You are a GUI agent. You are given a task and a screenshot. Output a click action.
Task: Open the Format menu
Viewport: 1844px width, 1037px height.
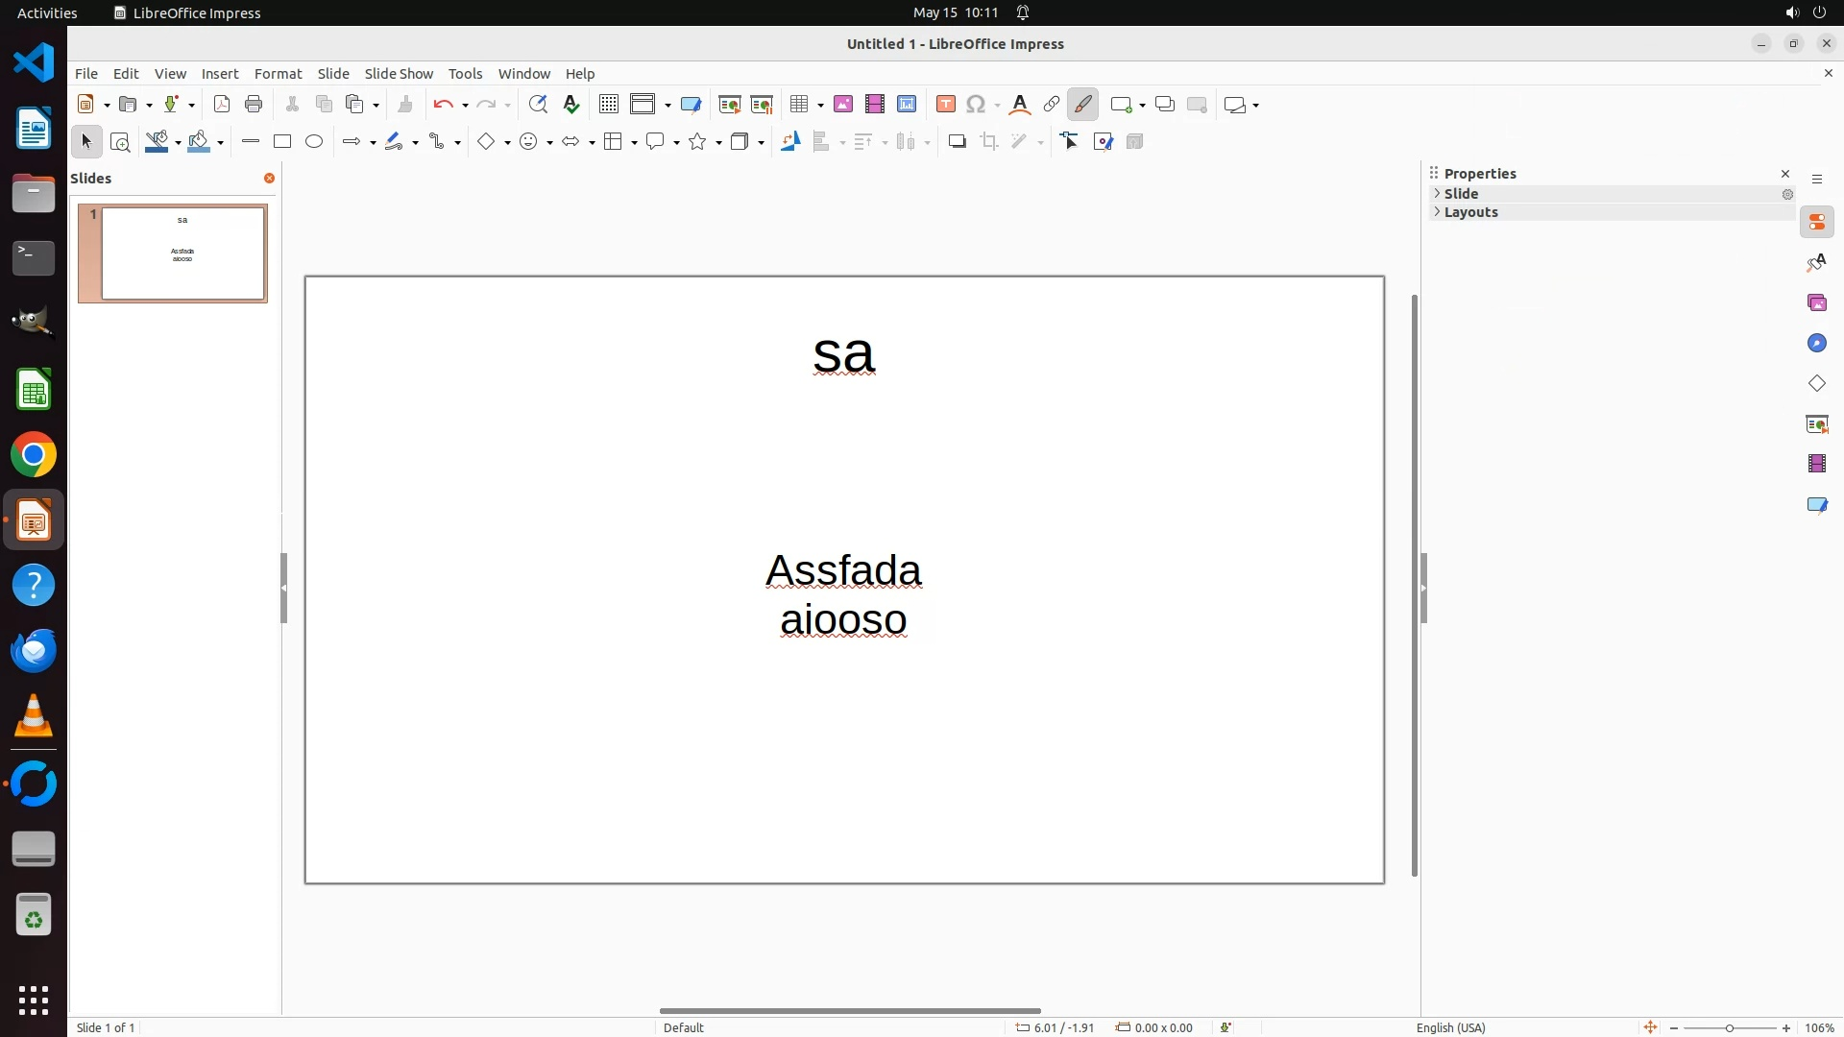[x=278, y=74]
